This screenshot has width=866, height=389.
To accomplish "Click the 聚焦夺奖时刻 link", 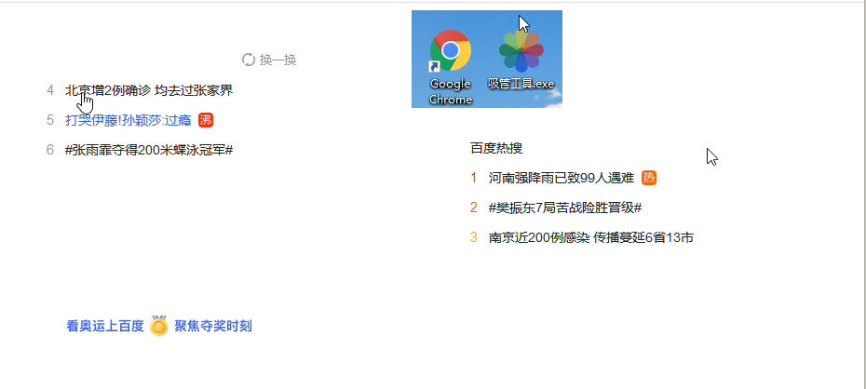I will click(213, 326).
